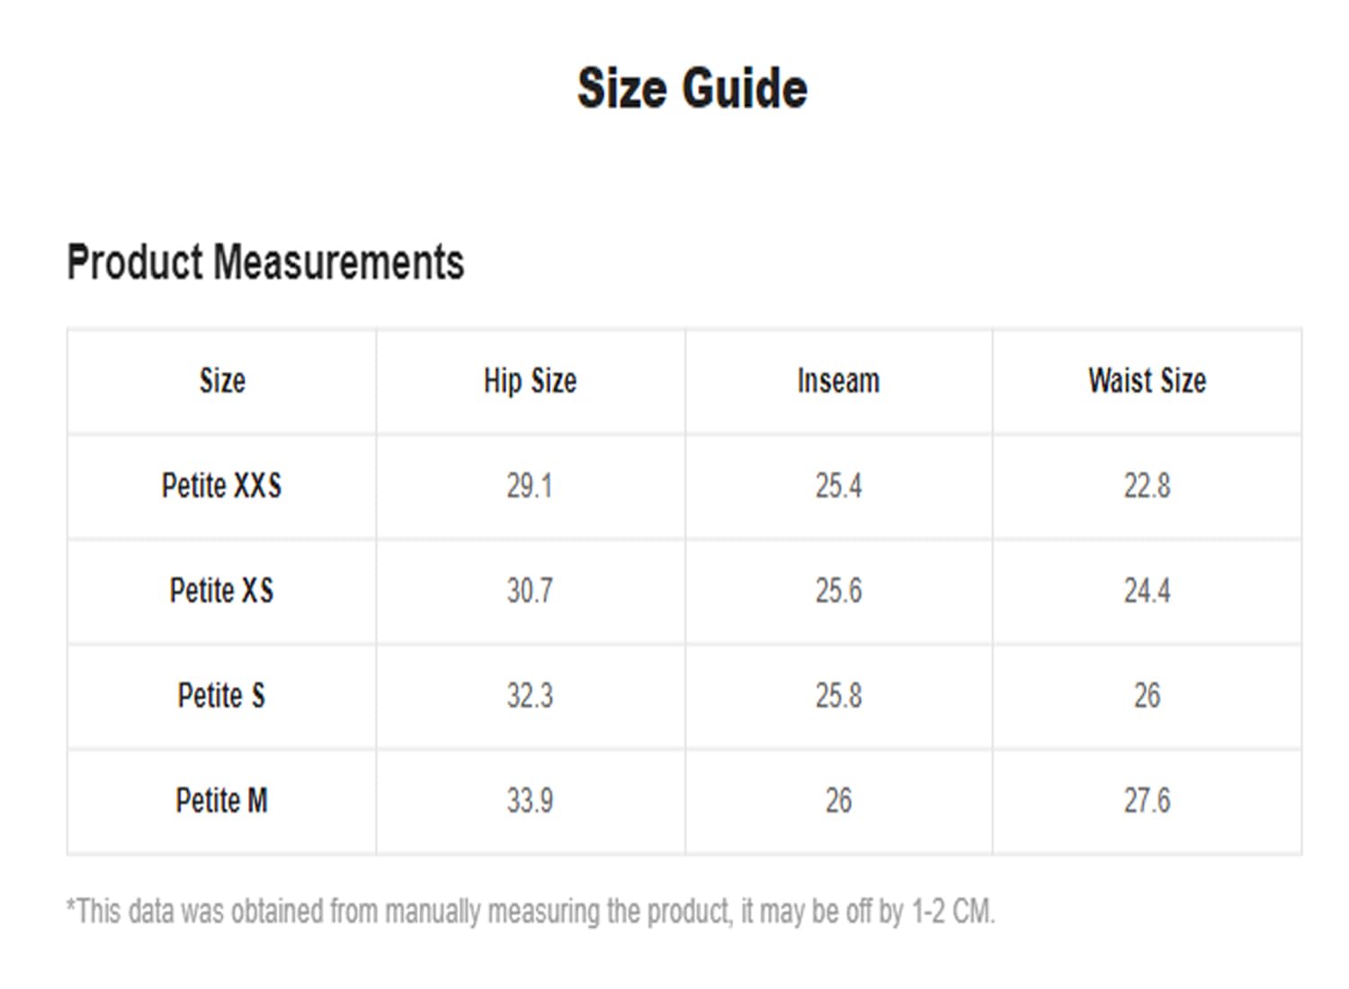Image resolution: width=1349 pixels, height=989 pixels.
Task: Click the 29.1 hip size value
Action: click(x=530, y=486)
